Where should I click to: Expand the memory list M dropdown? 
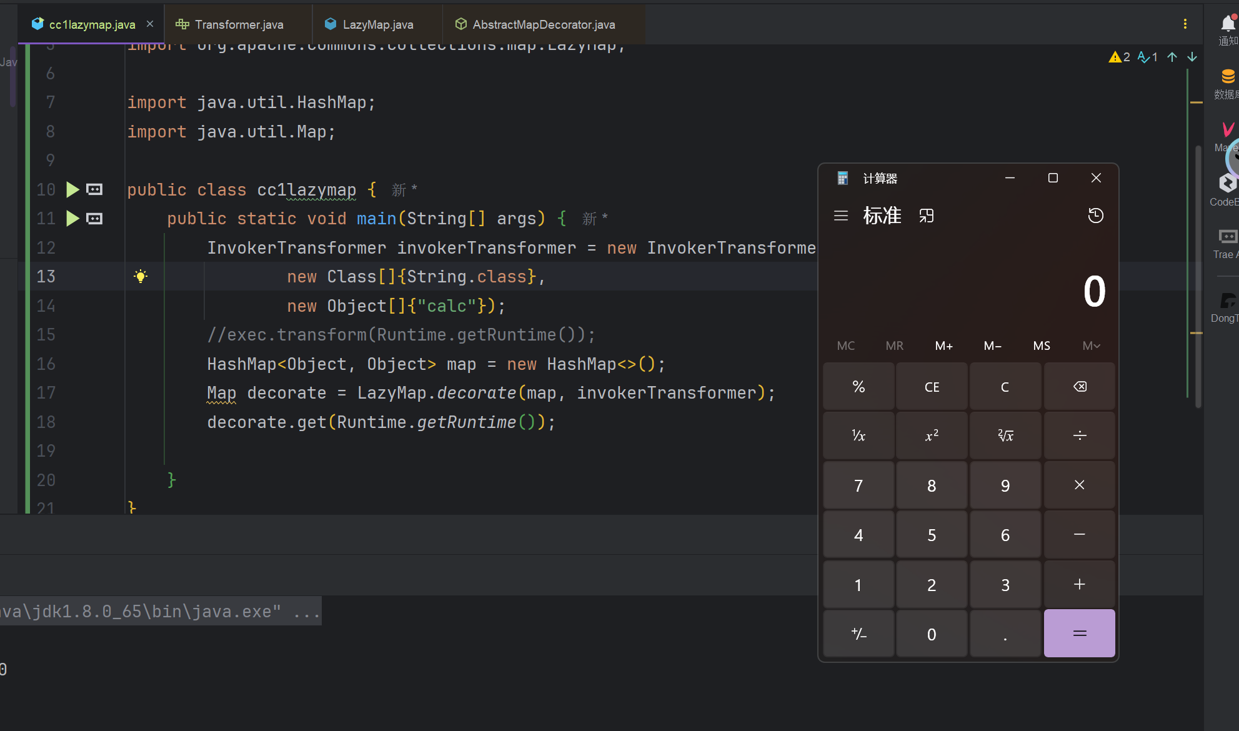pyautogui.click(x=1091, y=346)
